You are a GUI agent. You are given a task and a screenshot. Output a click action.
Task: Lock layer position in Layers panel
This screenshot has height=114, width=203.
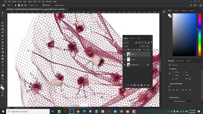[x=134, y=50]
